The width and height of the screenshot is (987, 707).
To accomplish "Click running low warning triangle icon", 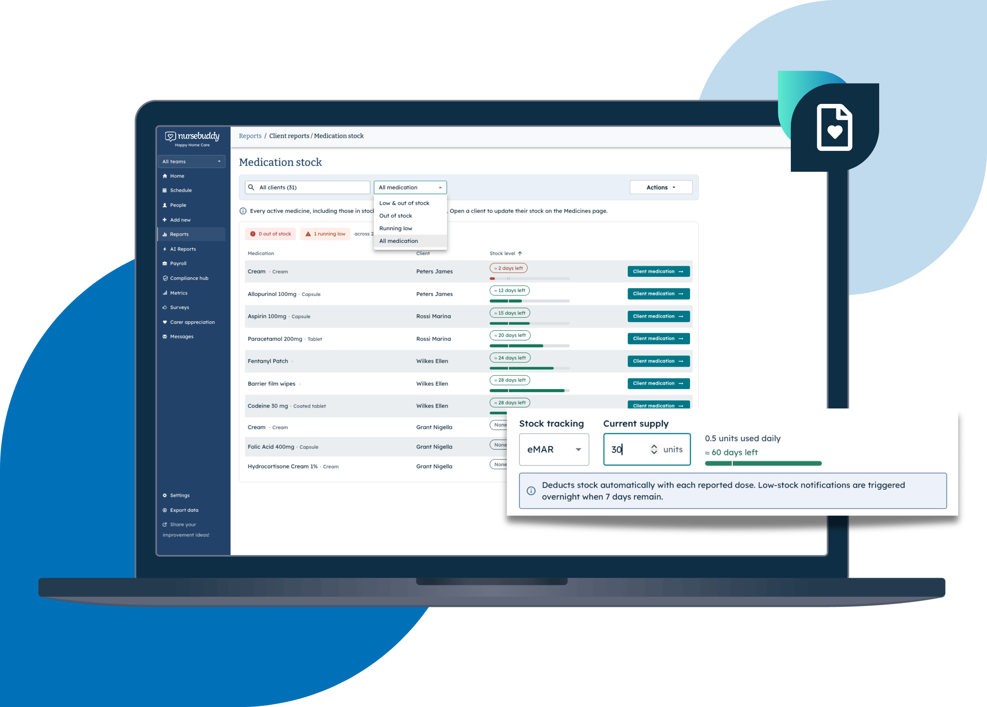I will 308,234.
